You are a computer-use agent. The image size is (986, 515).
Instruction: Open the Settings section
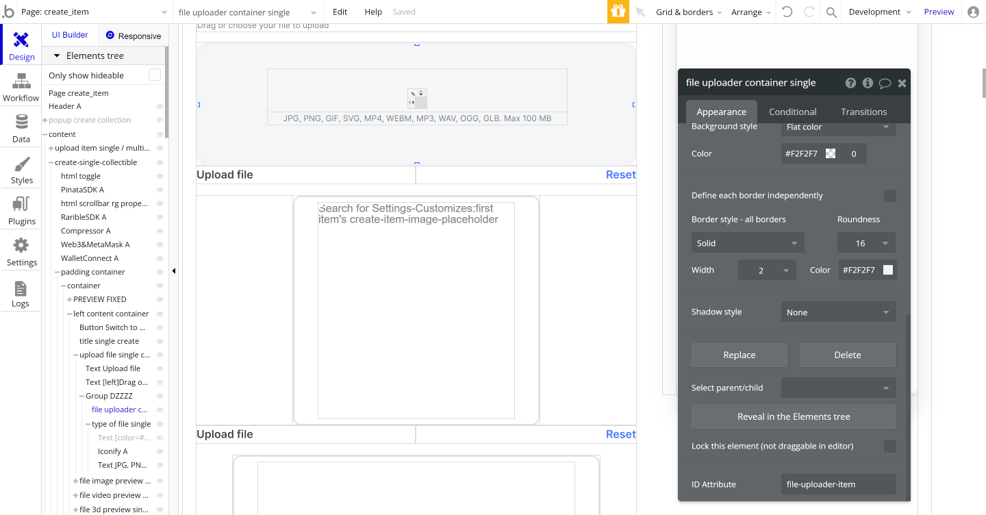[x=21, y=252]
